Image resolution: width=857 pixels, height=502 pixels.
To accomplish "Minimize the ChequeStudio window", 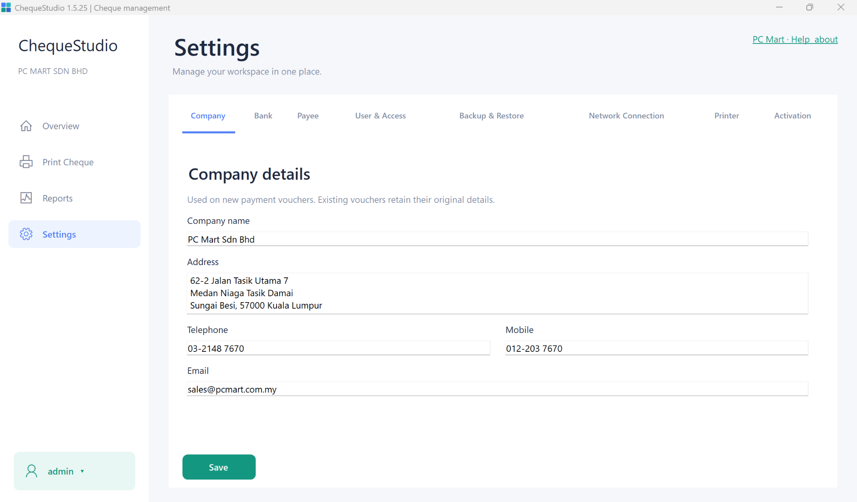I will click(779, 8).
